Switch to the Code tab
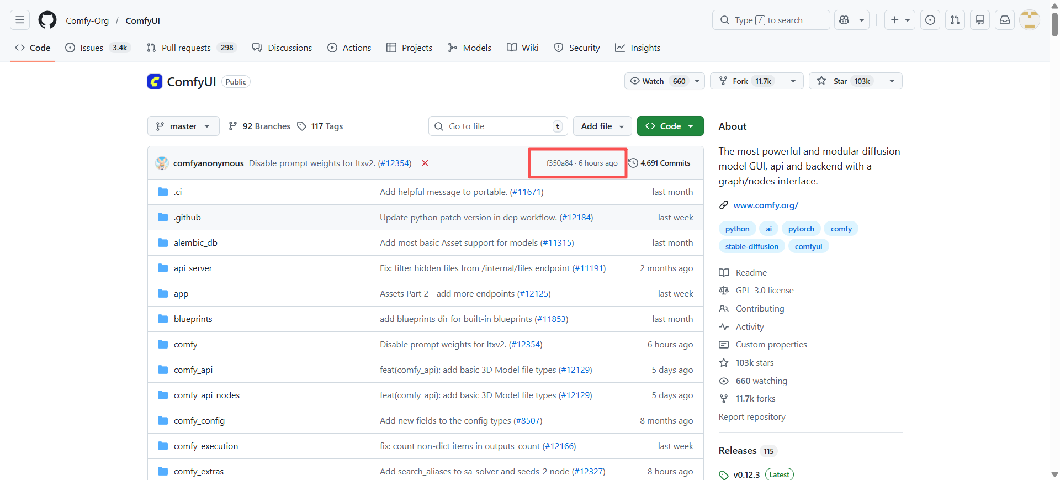Screen dimensions: 1060x480 33,48
